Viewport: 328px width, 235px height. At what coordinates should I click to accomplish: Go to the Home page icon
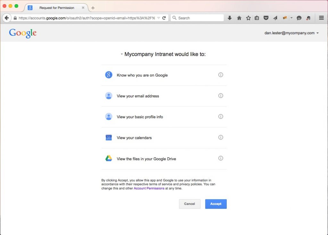click(239, 18)
